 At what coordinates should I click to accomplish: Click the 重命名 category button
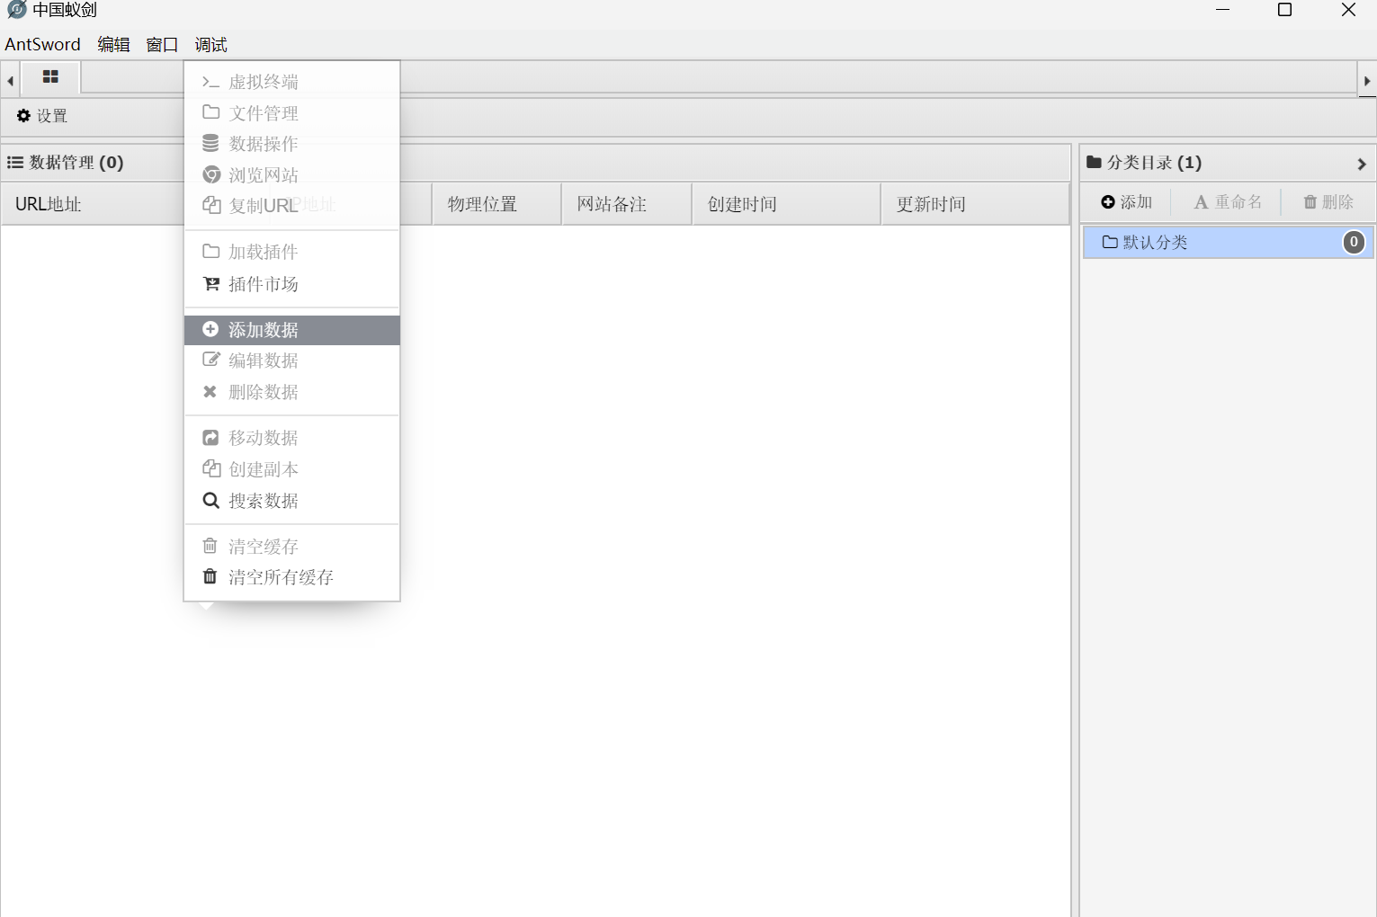coord(1228,202)
